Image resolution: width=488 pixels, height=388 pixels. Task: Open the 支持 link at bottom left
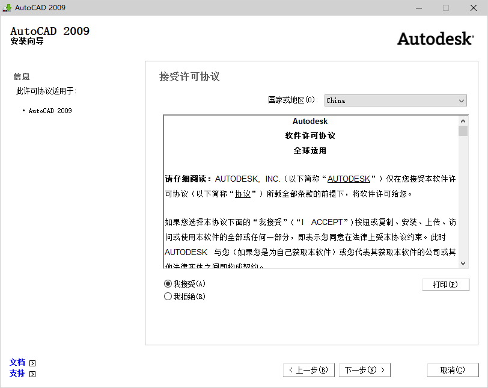(x=17, y=374)
